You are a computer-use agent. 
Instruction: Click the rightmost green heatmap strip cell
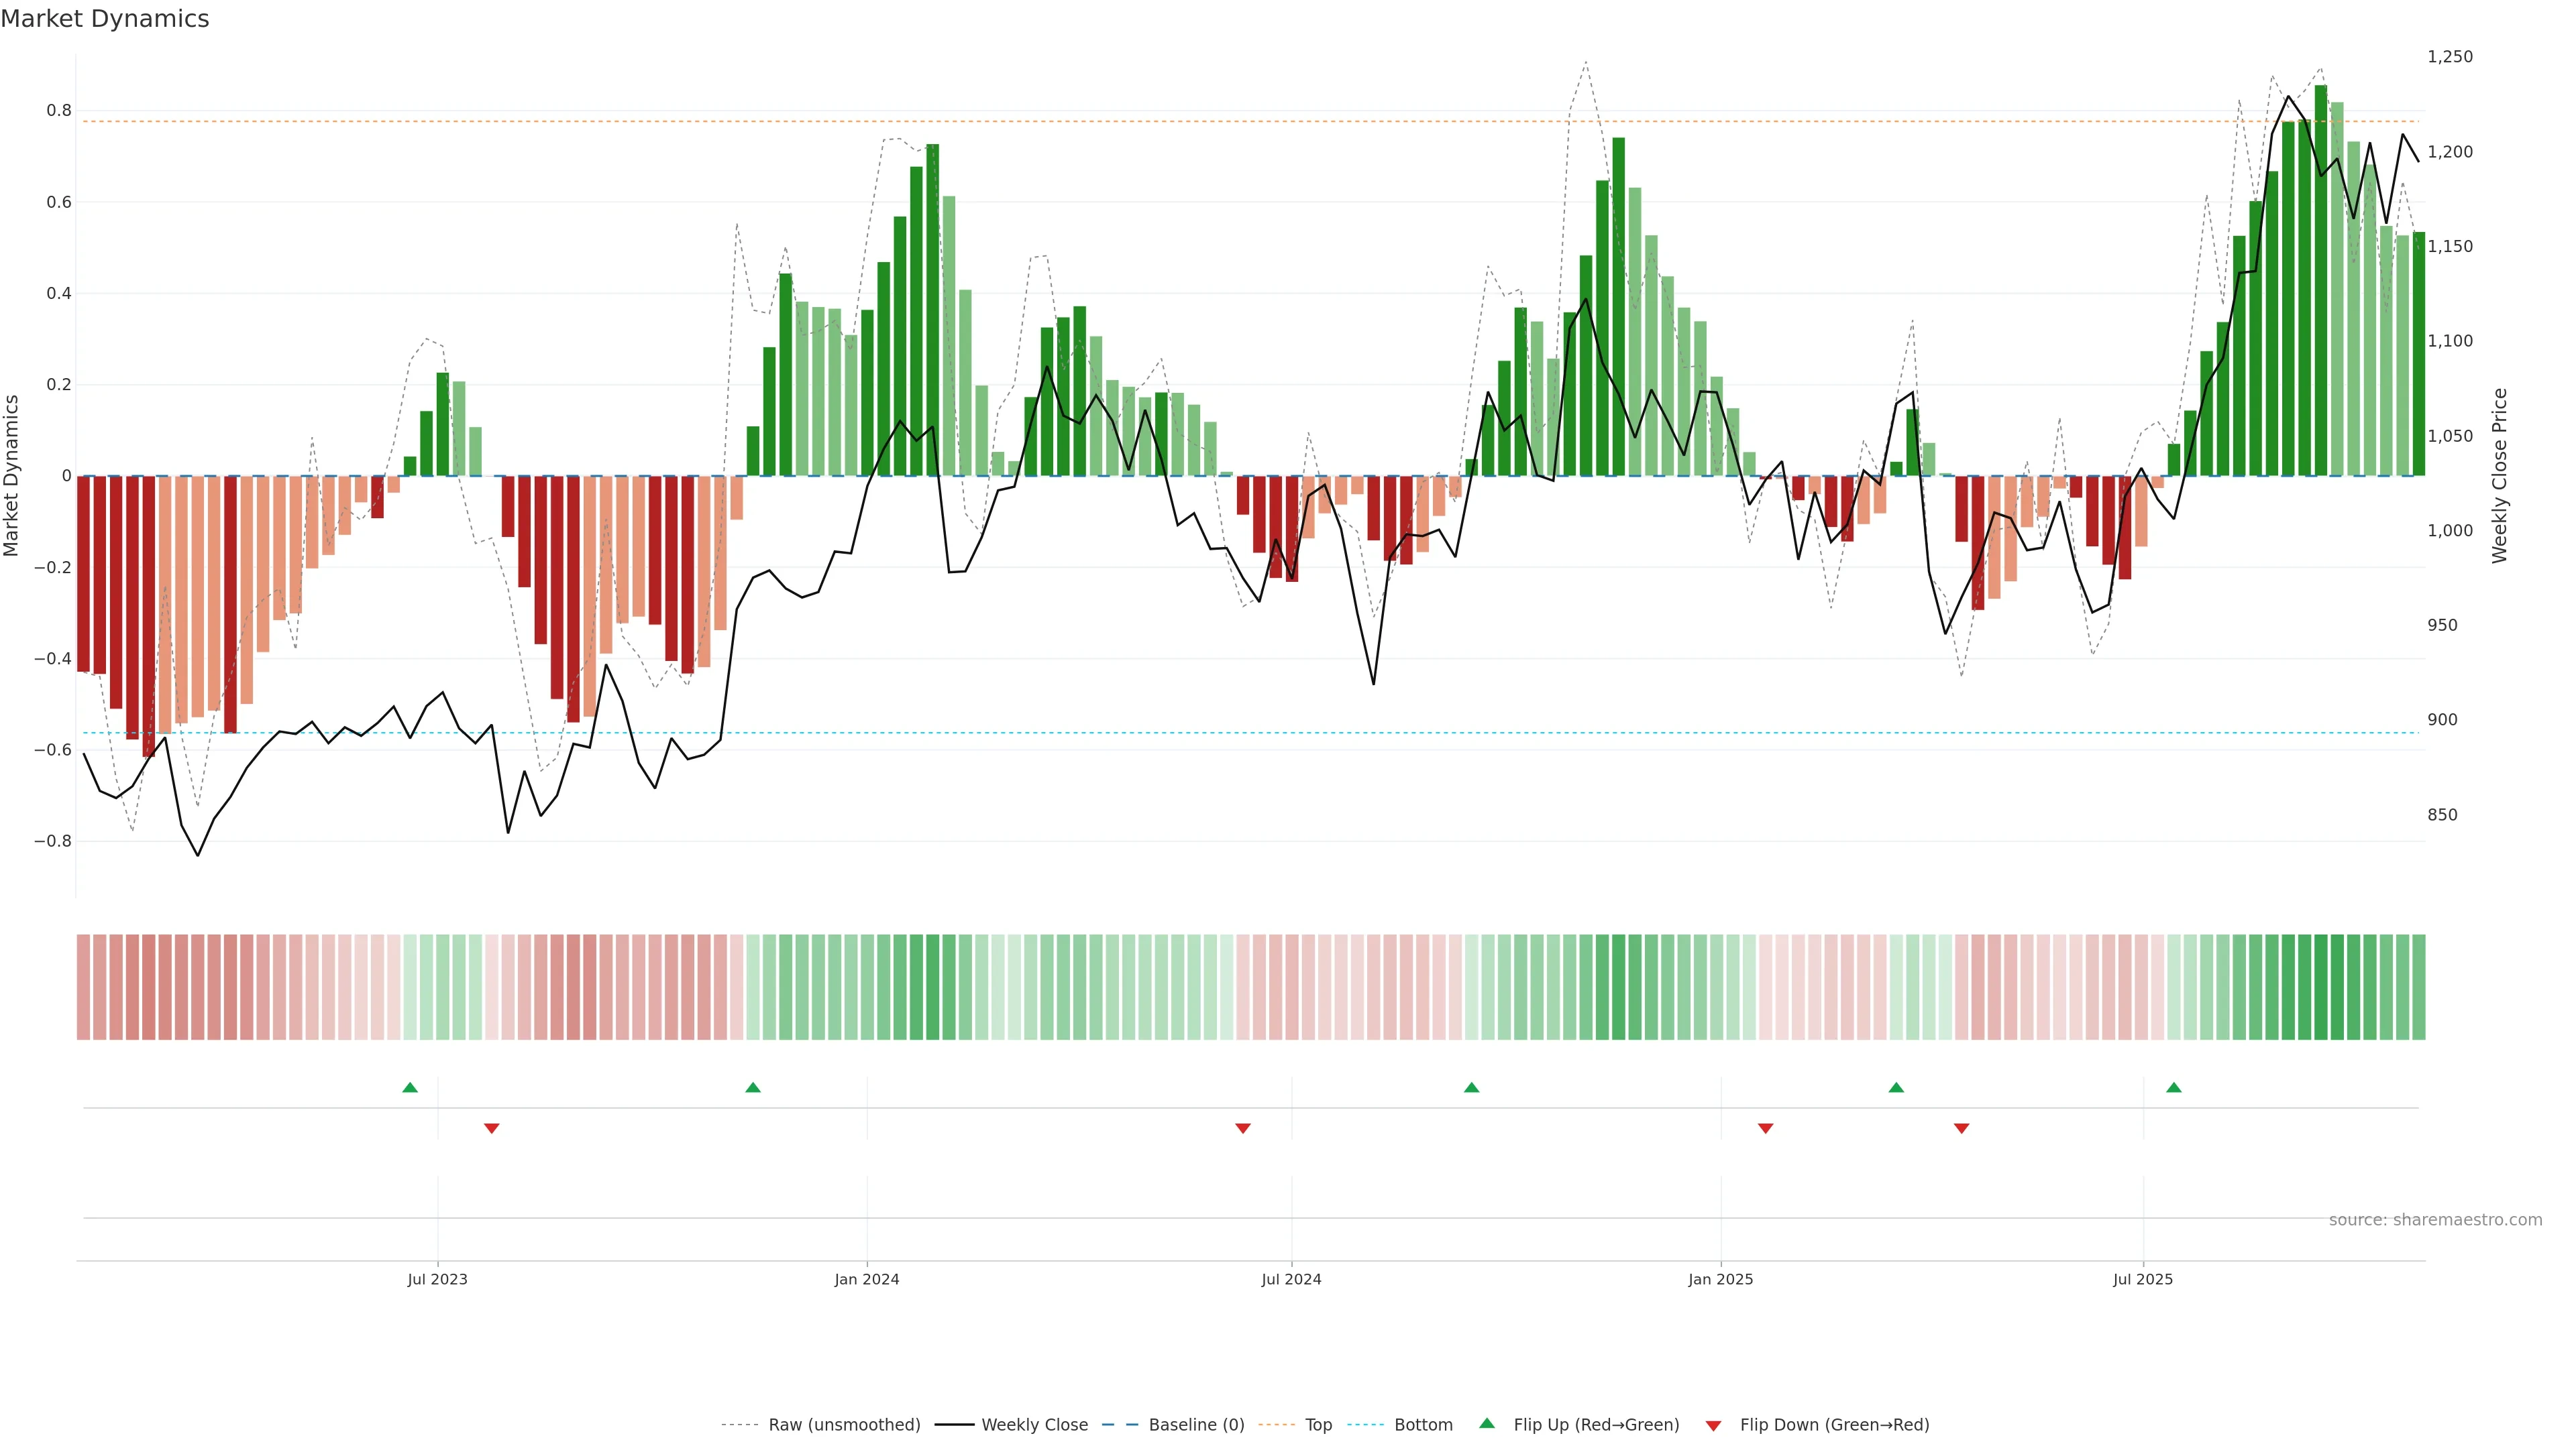tap(2418, 987)
